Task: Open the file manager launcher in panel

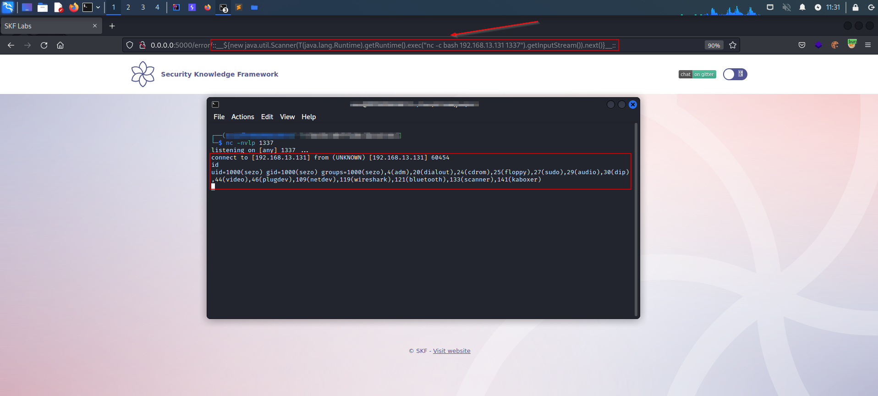Action: click(x=43, y=7)
